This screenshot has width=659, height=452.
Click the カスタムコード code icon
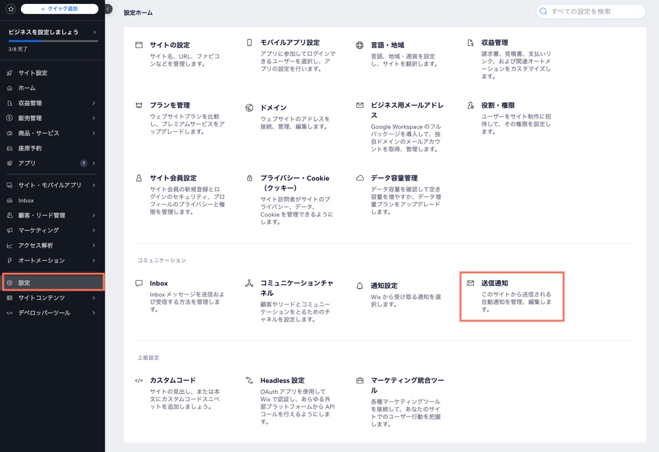[138, 380]
